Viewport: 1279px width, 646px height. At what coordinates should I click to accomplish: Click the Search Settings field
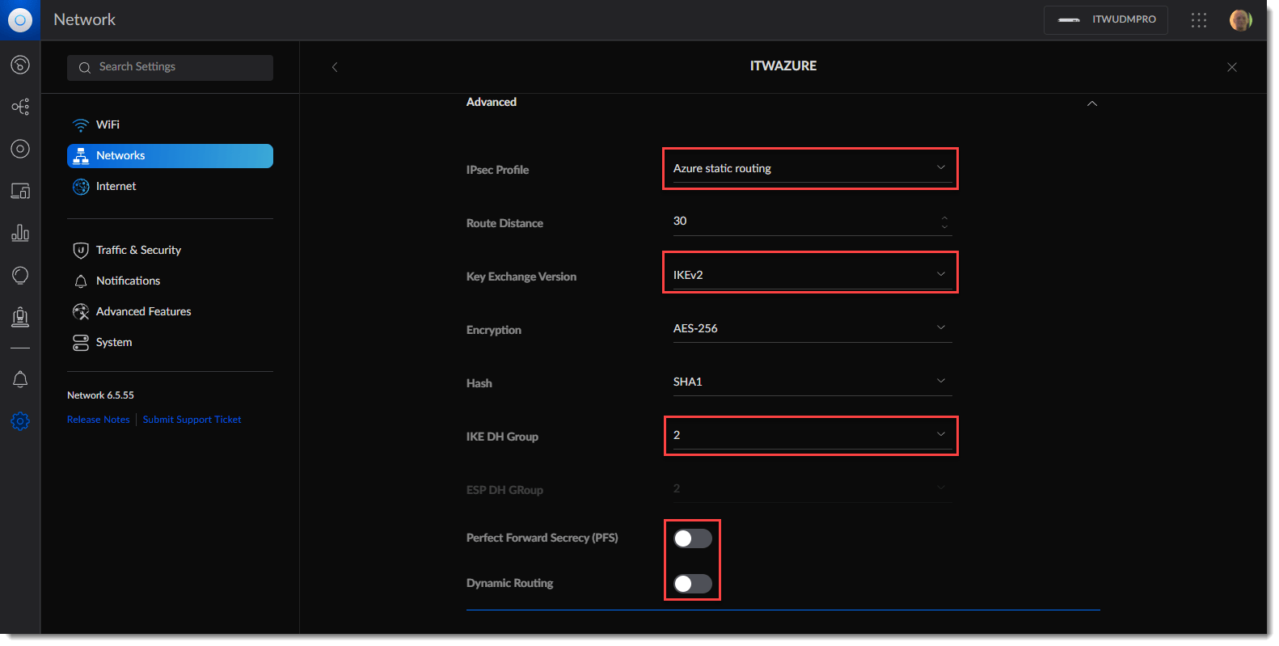click(x=170, y=67)
